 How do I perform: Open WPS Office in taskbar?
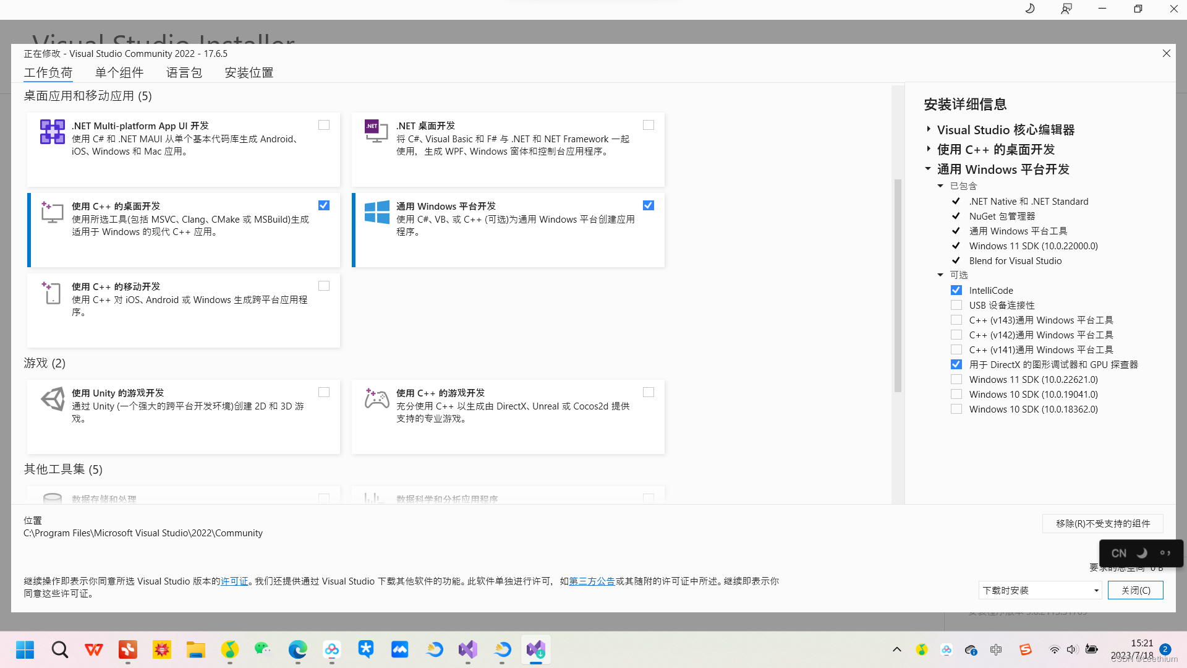click(94, 649)
